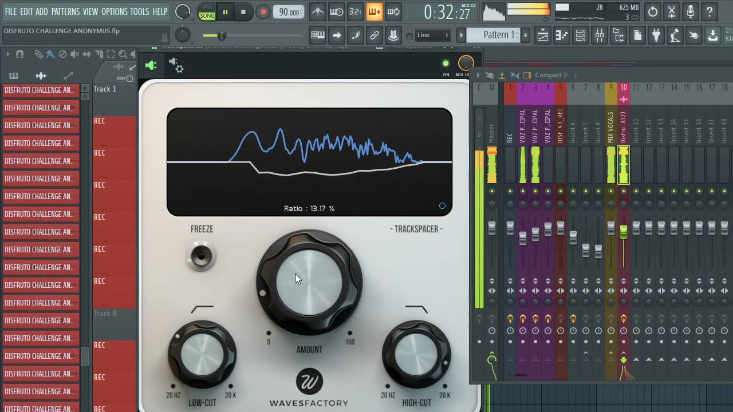Open the Channel rack view icon

click(580, 35)
